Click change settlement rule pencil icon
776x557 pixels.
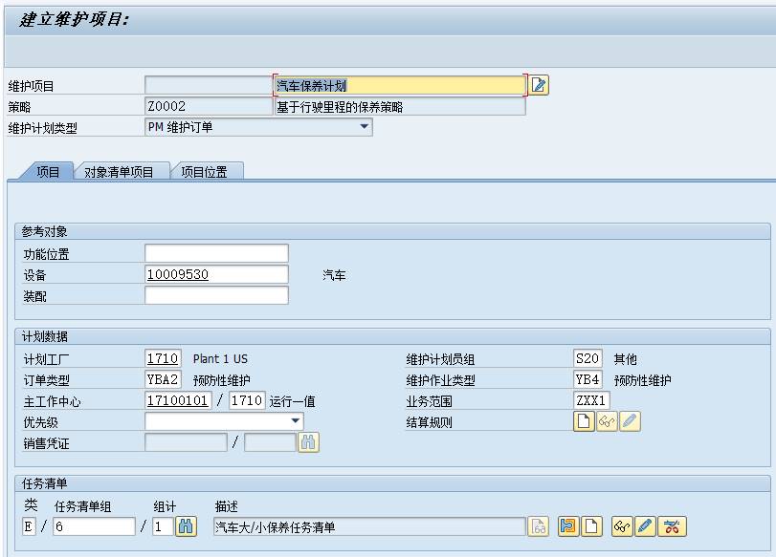click(x=630, y=421)
